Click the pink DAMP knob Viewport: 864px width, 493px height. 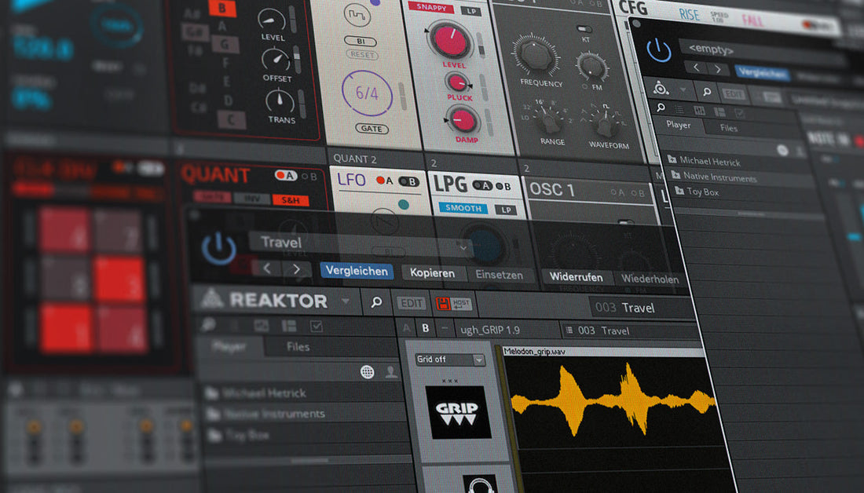[463, 121]
